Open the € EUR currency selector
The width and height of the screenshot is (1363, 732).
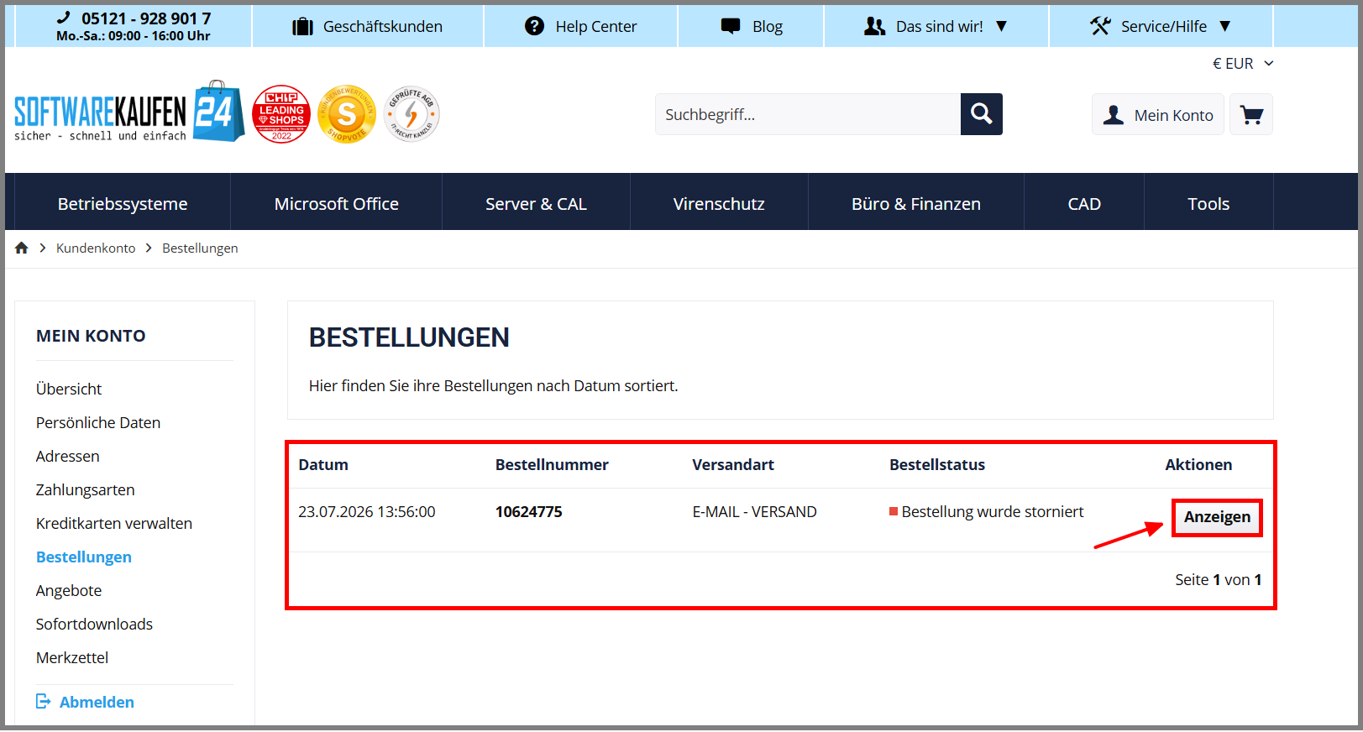tap(1243, 64)
